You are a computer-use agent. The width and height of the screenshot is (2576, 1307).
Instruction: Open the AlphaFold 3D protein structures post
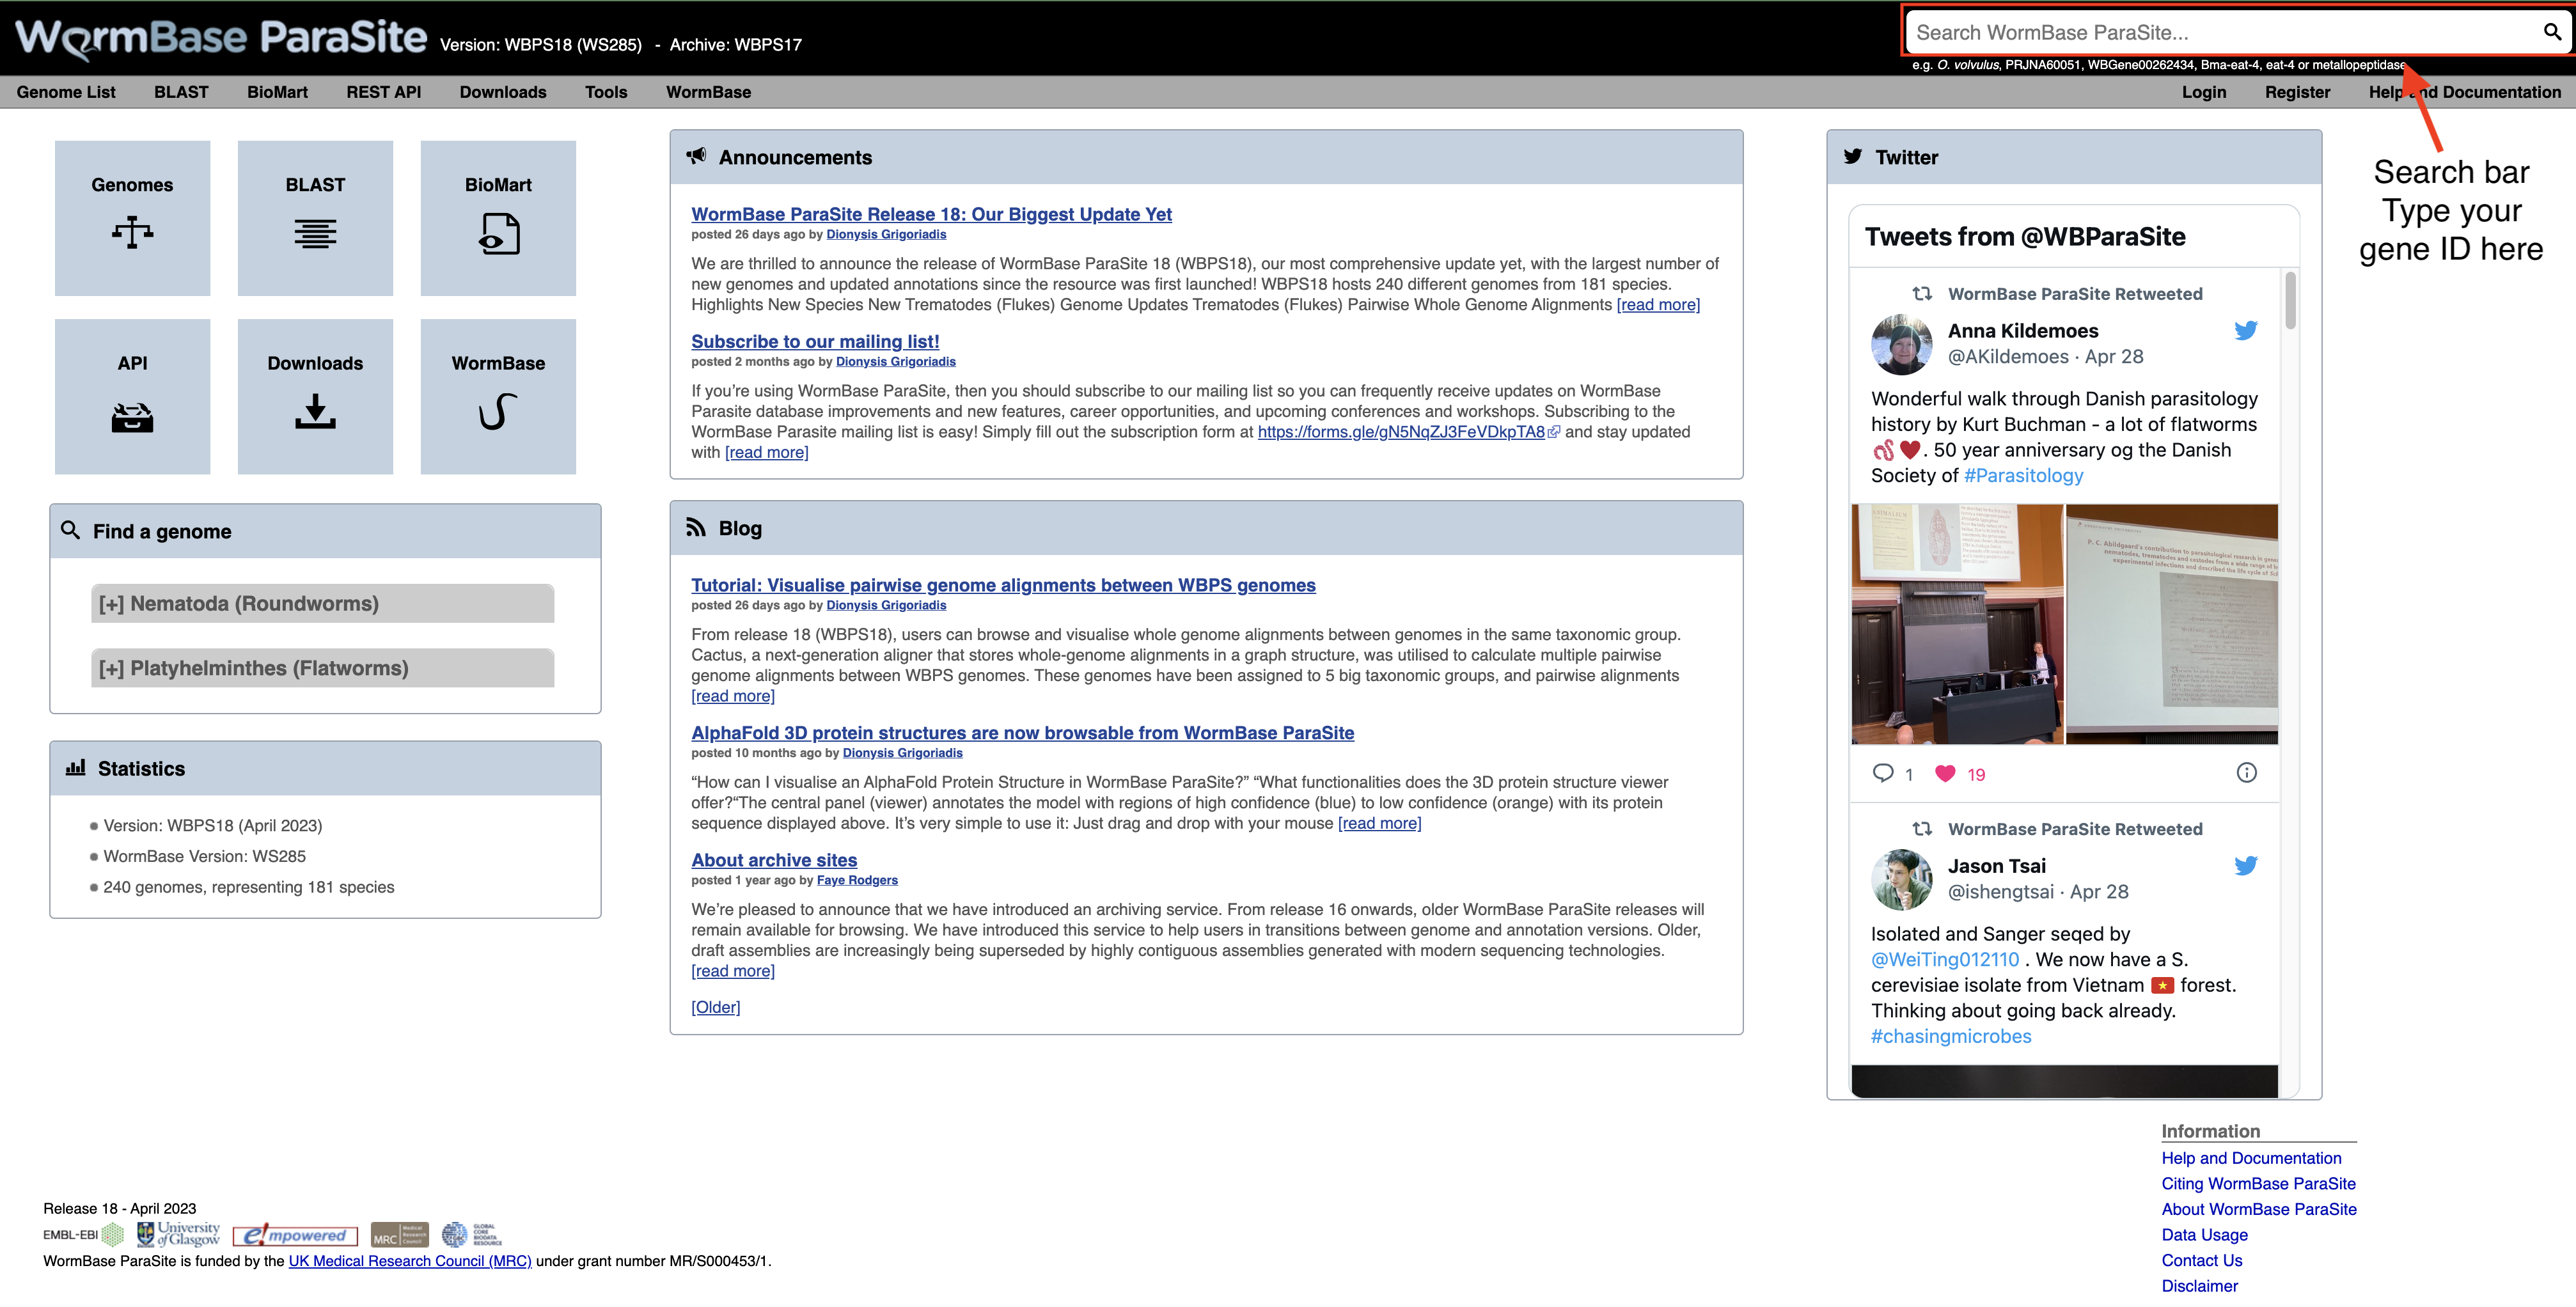(1022, 733)
